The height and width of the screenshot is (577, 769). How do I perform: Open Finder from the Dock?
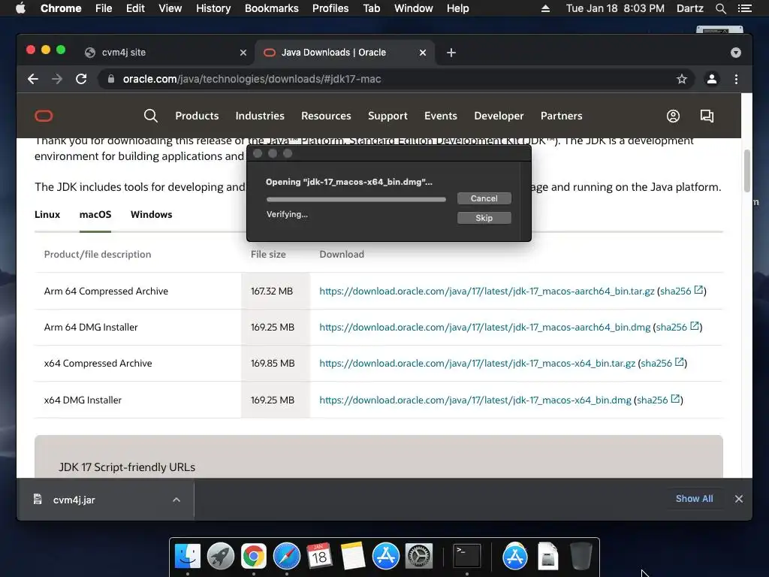[x=187, y=557]
